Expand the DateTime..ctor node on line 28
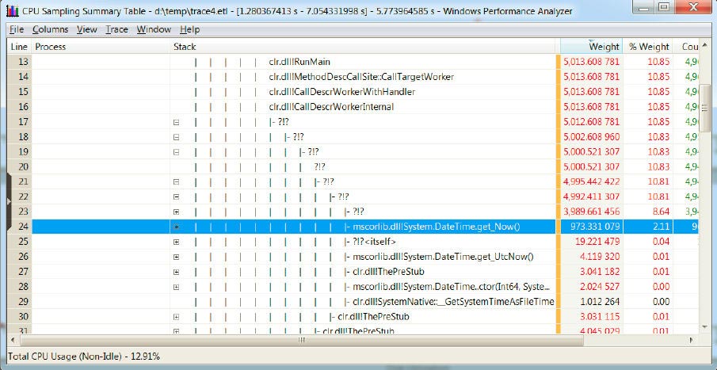Viewport: 717px width, 370px height. point(177,288)
